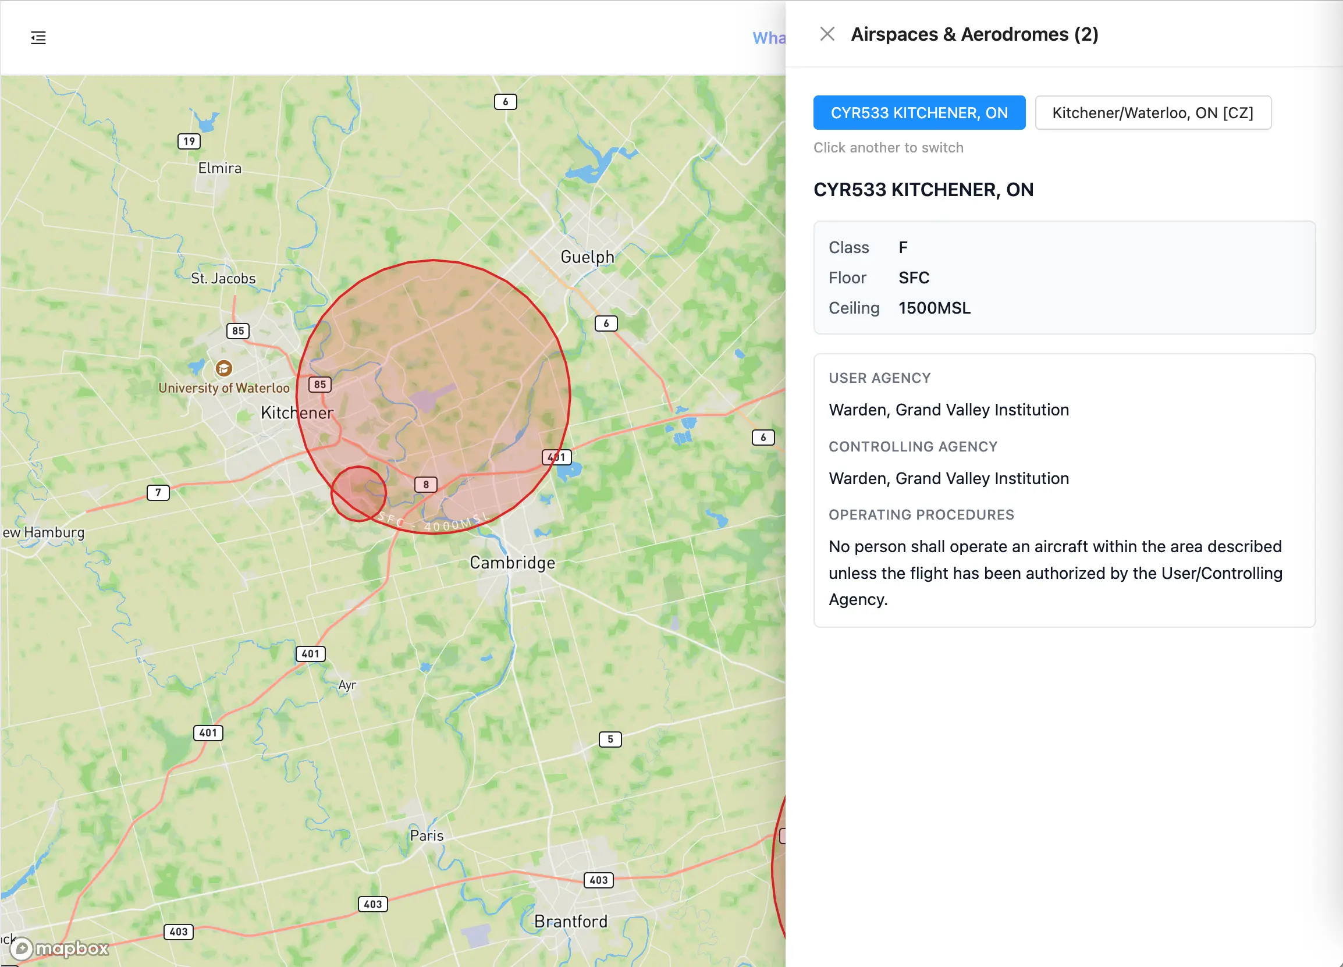The height and width of the screenshot is (967, 1343).
Task: Click the Elmira town label
Action: 220,168
